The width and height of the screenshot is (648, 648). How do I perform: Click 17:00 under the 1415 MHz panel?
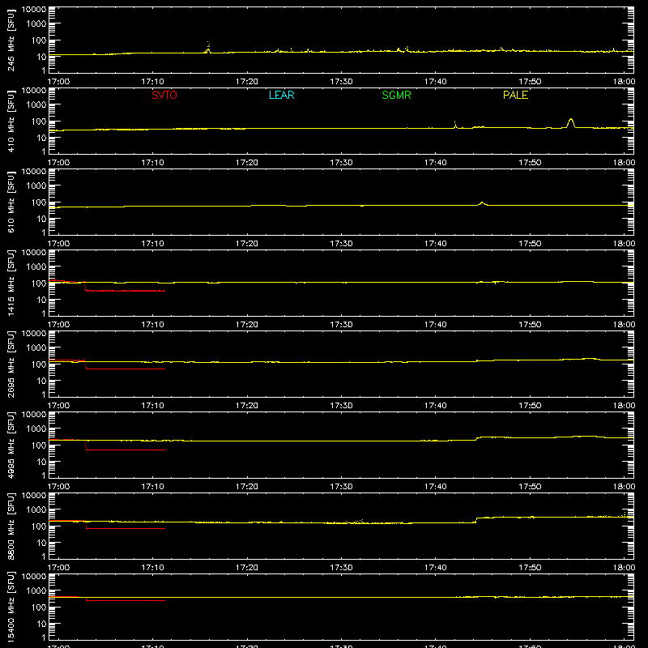pyautogui.click(x=58, y=325)
